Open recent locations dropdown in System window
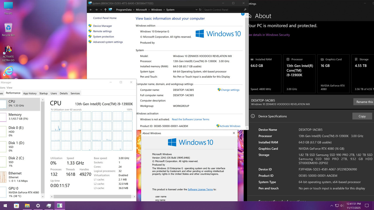374x210 pixels. (101, 10)
